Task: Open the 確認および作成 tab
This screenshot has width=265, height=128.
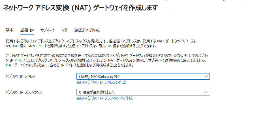Action: (x=87, y=30)
